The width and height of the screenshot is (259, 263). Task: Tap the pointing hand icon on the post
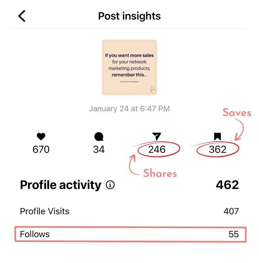tap(153, 90)
